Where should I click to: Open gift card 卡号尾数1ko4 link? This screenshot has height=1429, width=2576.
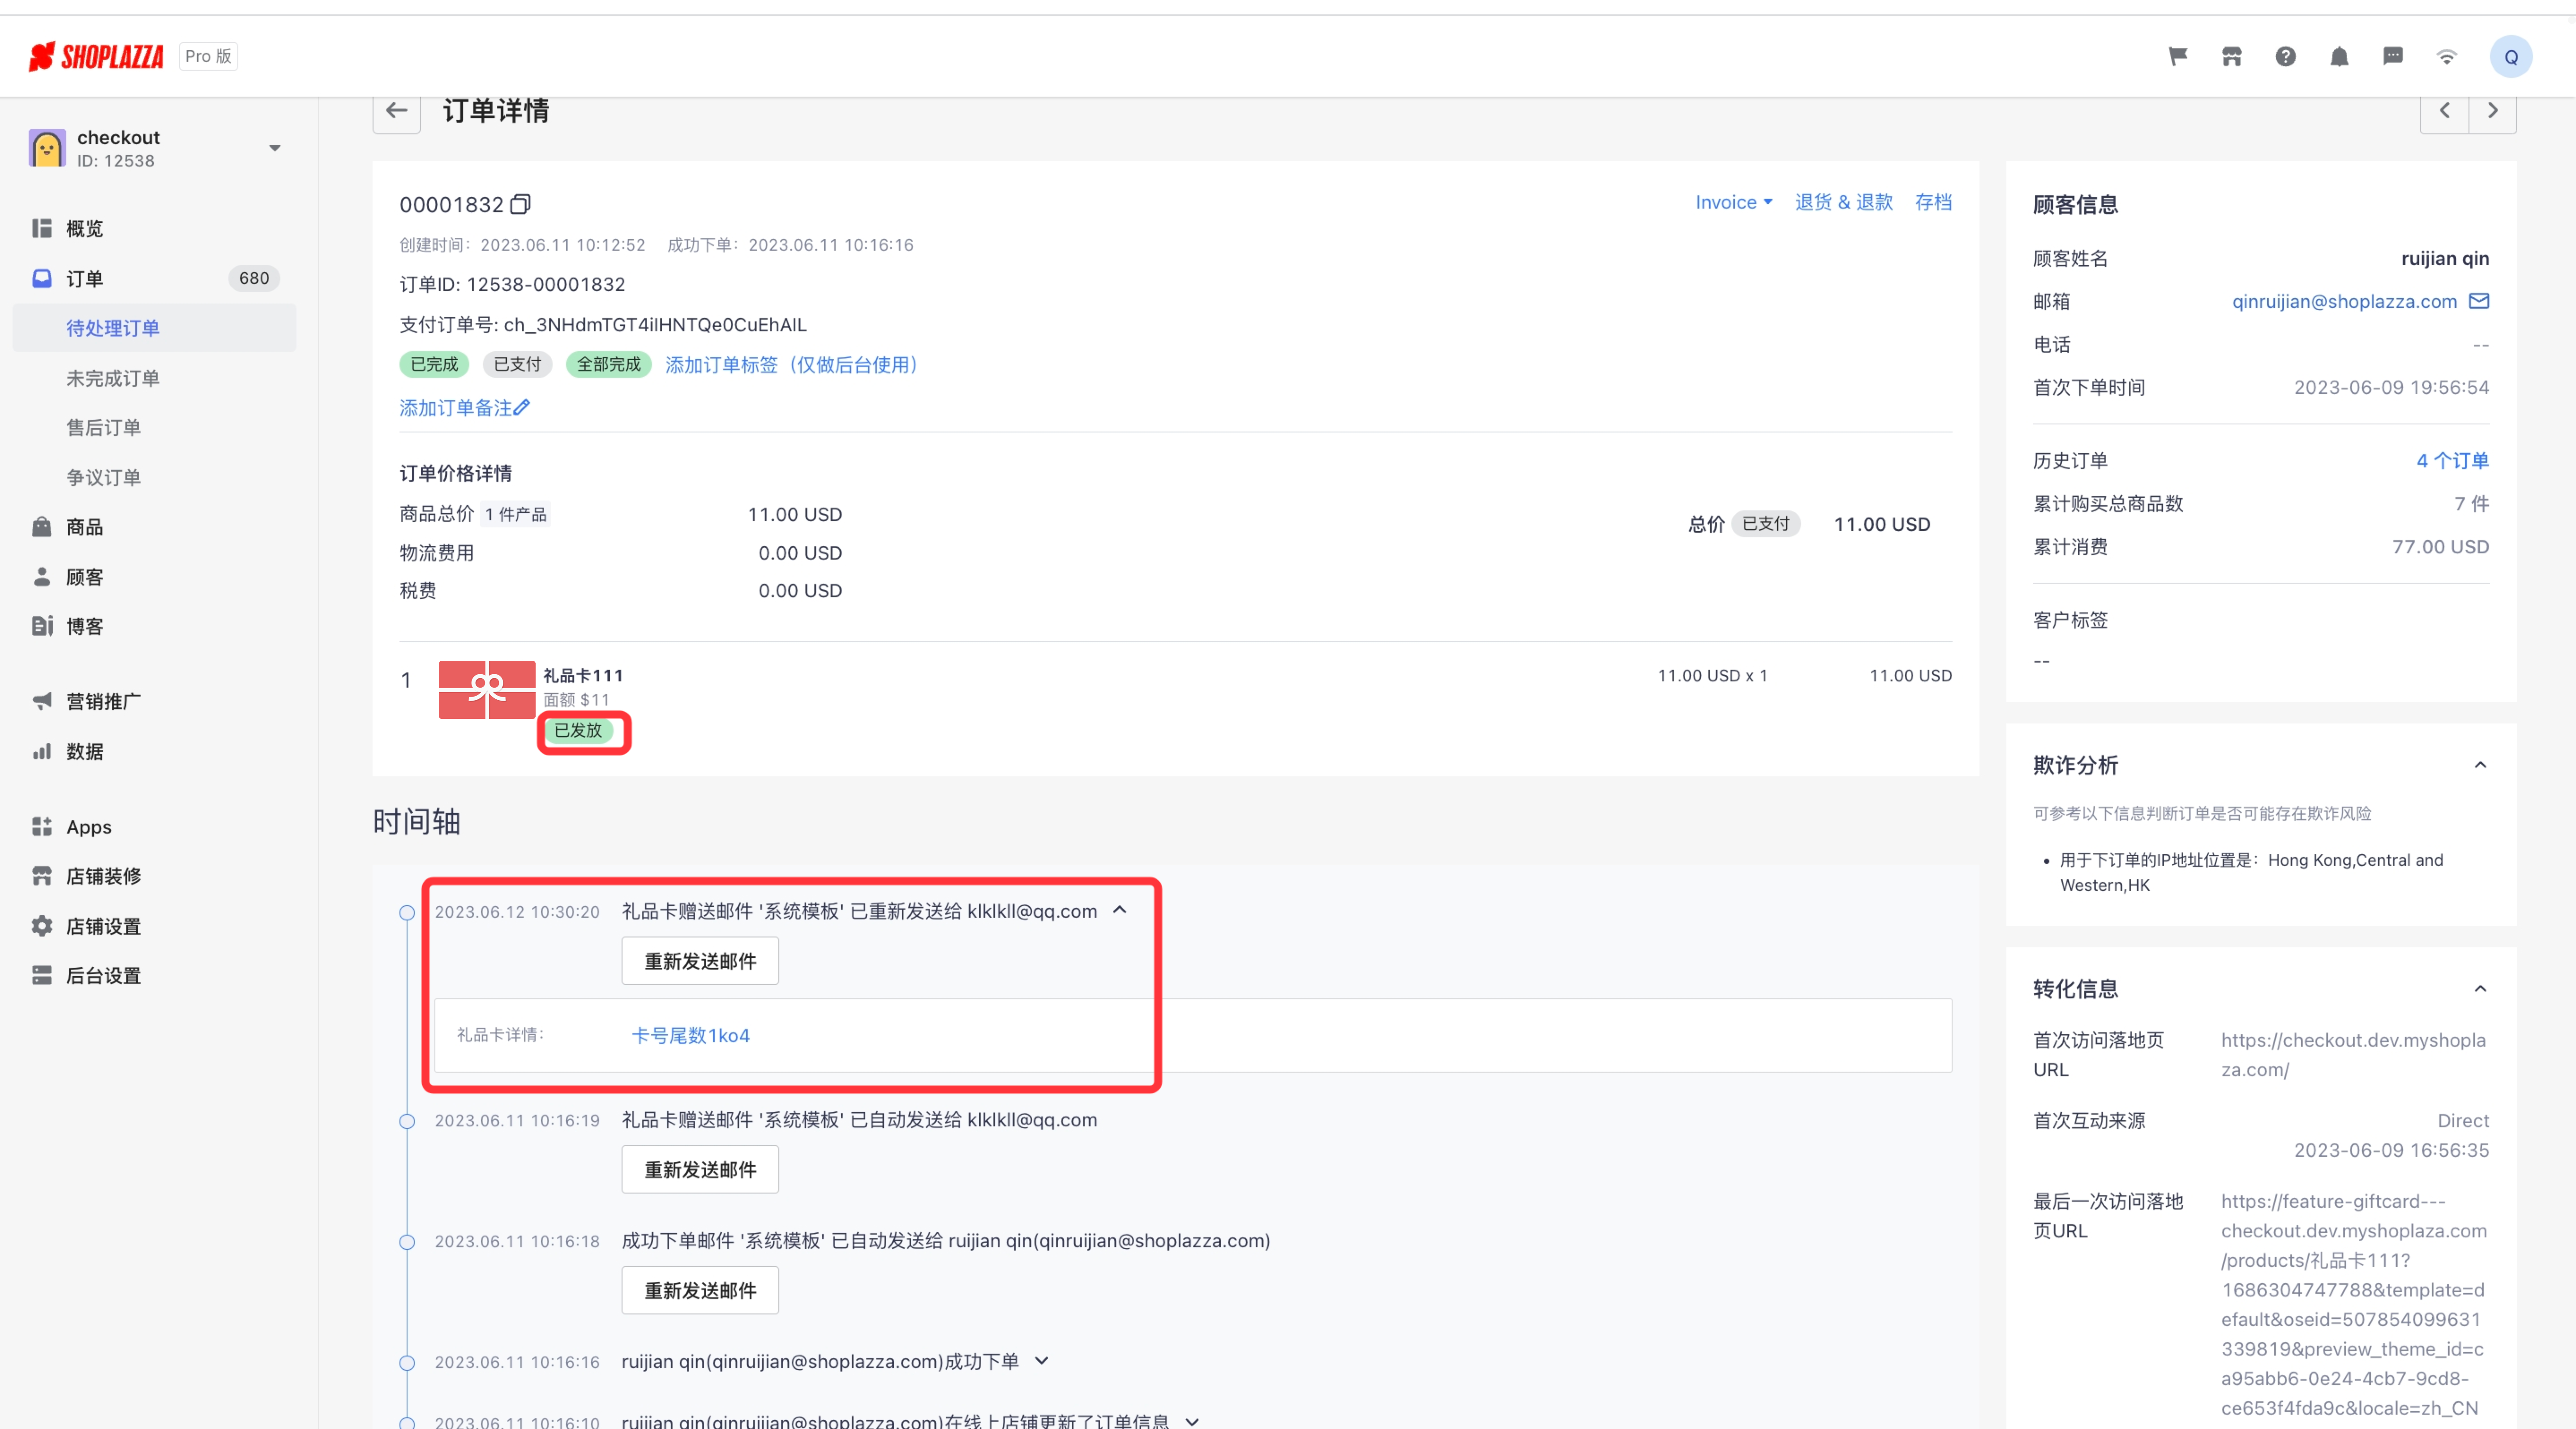[x=690, y=1035]
